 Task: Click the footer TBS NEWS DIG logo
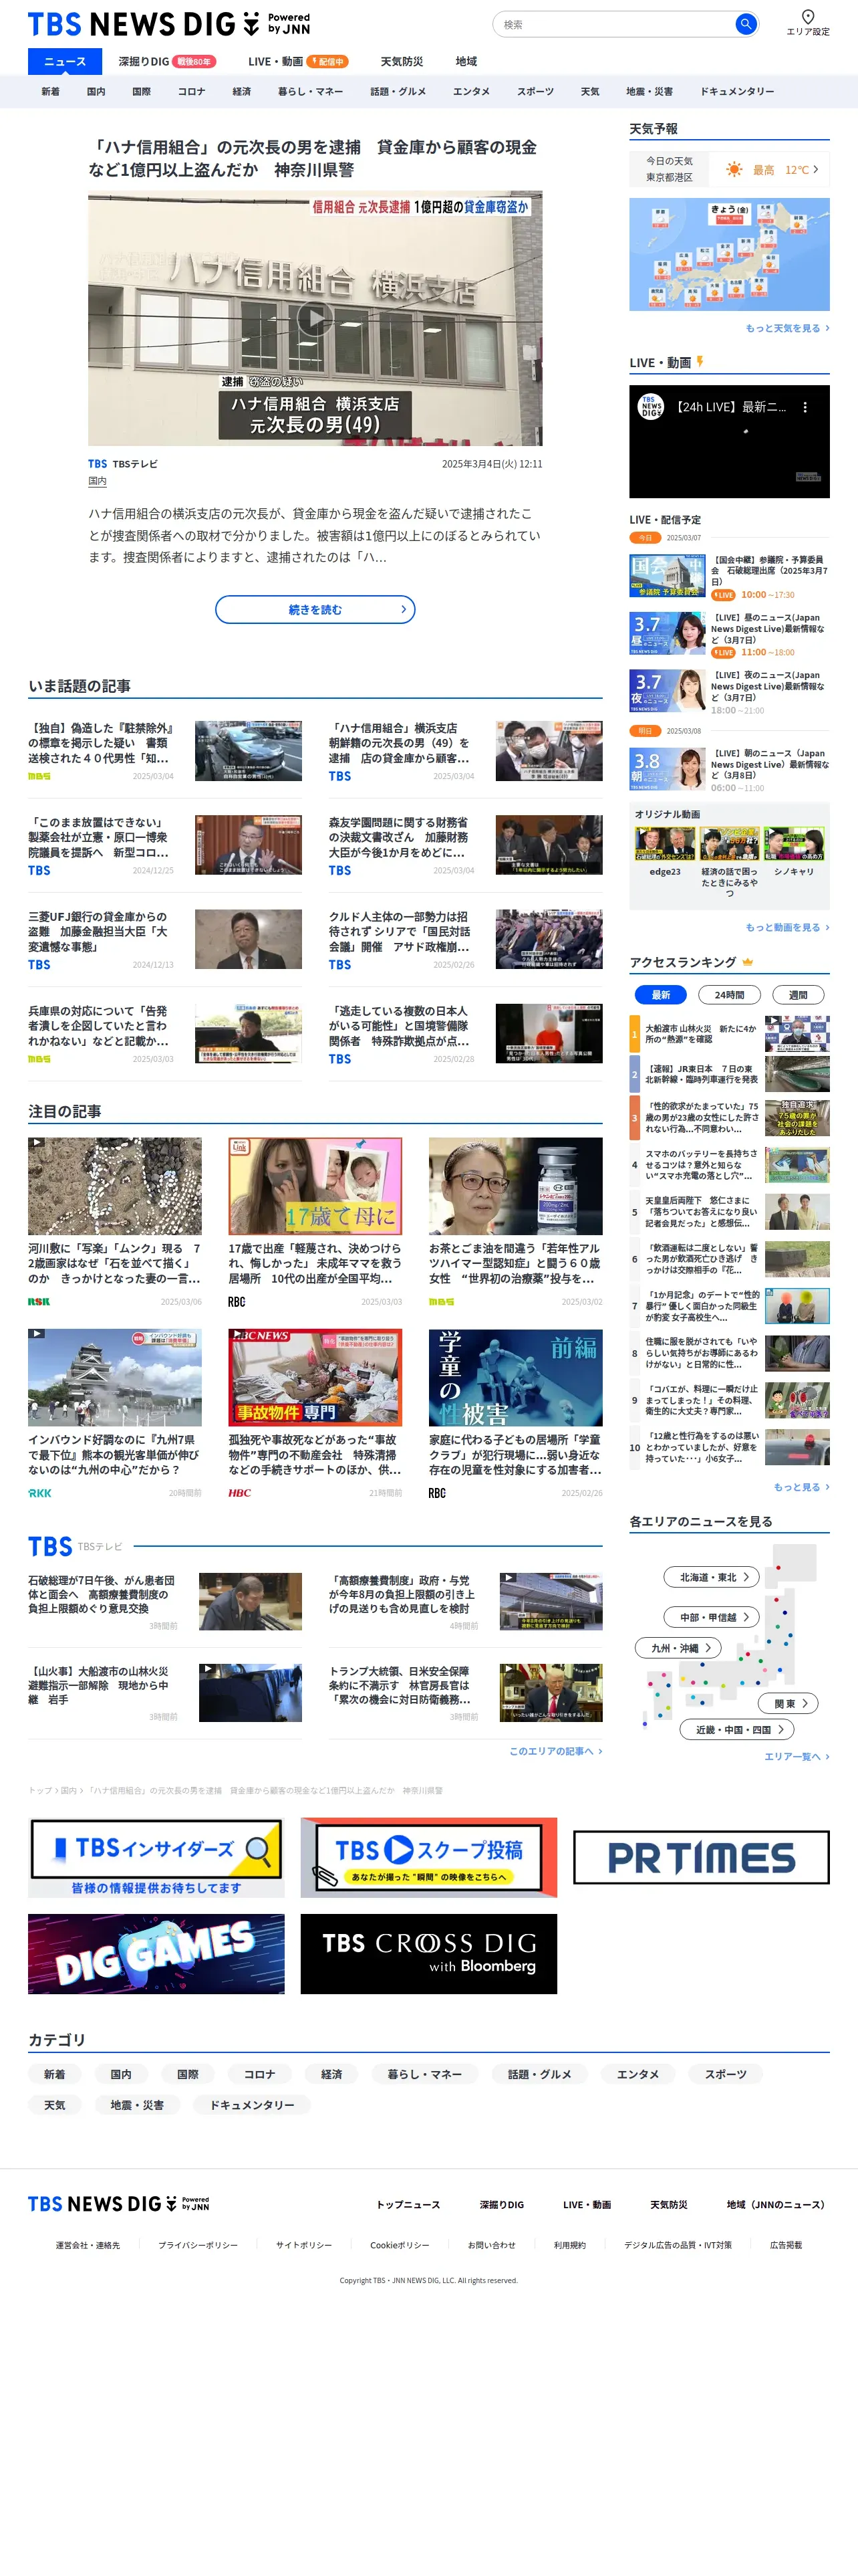point(119,2204)
